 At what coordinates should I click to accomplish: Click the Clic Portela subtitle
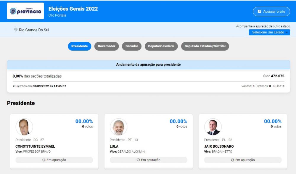pyautogui.click(x=57, y=15)
